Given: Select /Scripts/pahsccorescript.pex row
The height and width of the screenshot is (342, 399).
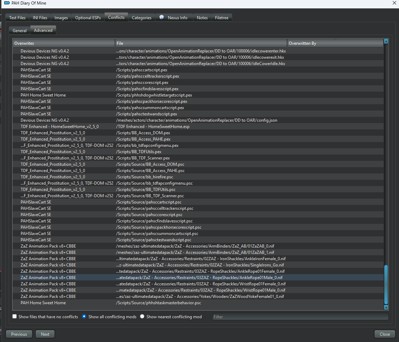Looking at the screenshot, I should click(198, 83).
